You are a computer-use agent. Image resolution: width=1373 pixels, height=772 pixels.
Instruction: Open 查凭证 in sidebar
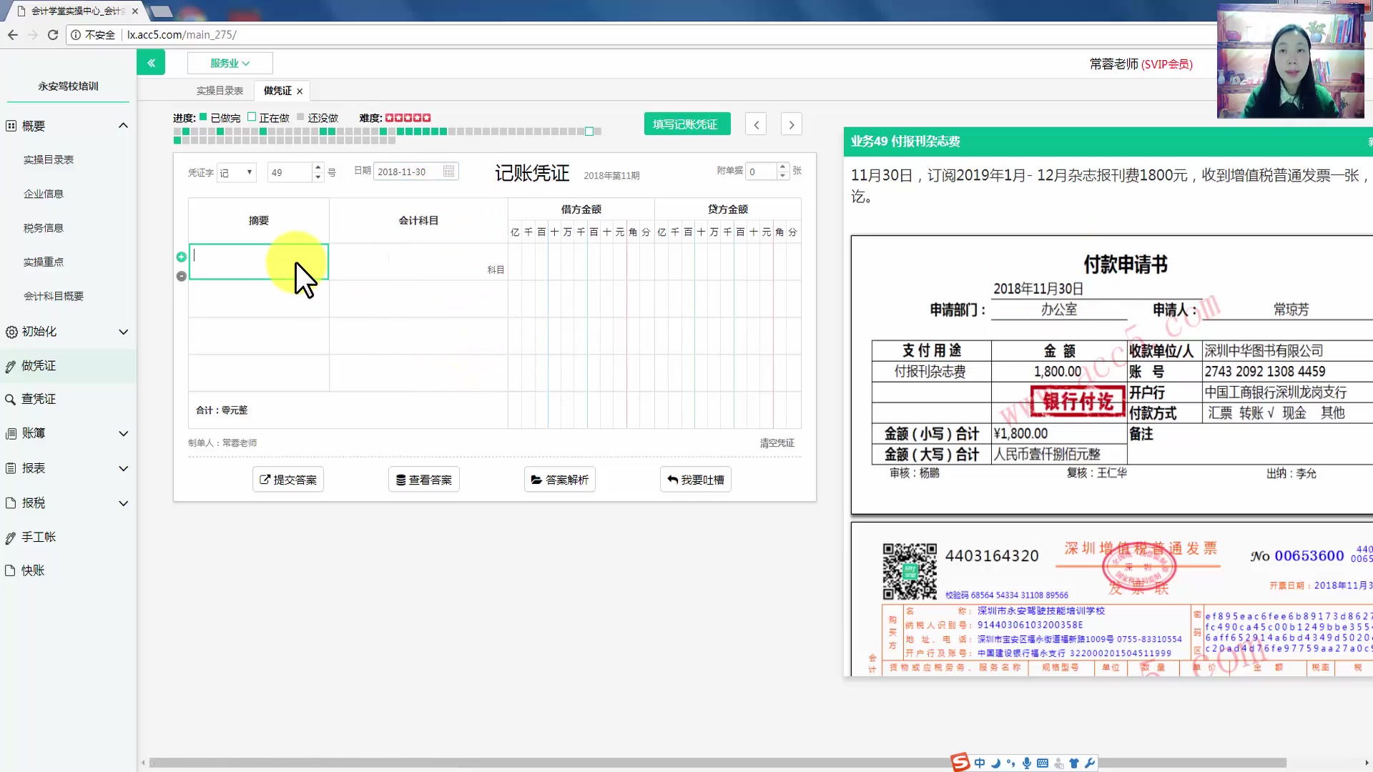click(x=39, y=399)
